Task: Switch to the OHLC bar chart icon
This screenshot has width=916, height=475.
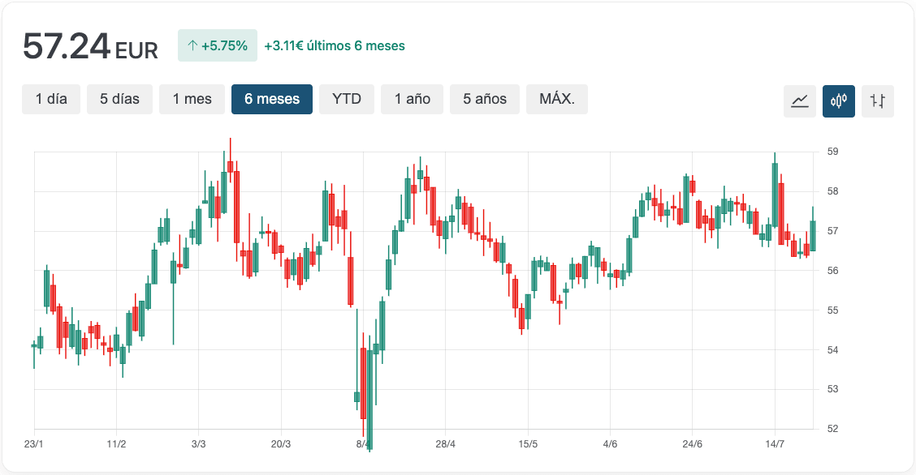Action: pos(878,101)
